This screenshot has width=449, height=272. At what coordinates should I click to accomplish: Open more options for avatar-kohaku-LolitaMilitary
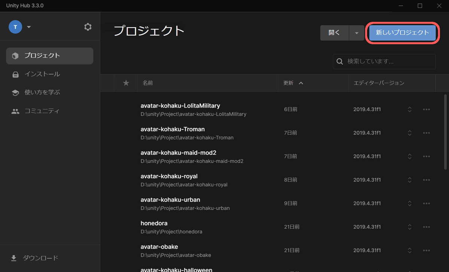pos(426,109)
